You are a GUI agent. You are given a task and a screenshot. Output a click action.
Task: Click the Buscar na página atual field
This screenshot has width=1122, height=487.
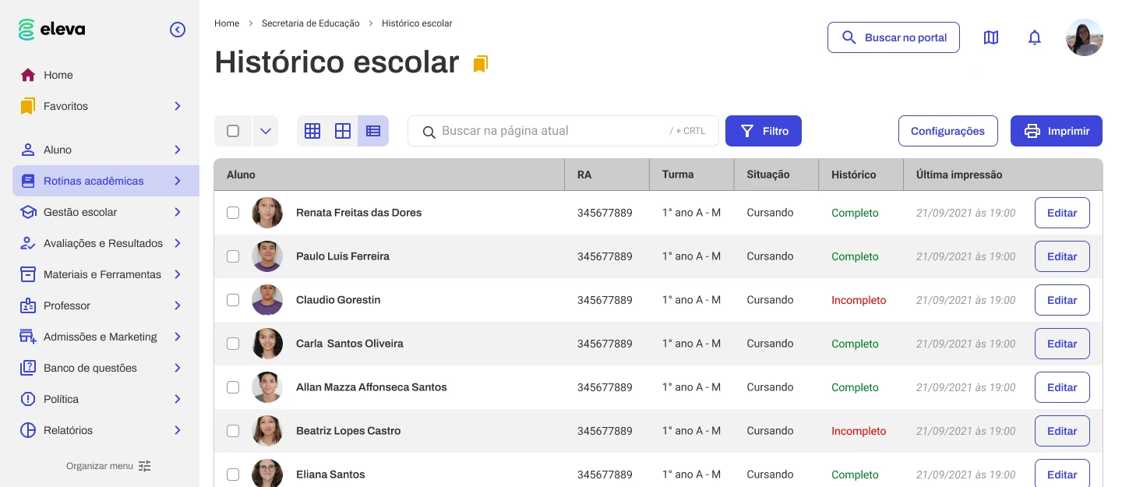click(563, 131)
